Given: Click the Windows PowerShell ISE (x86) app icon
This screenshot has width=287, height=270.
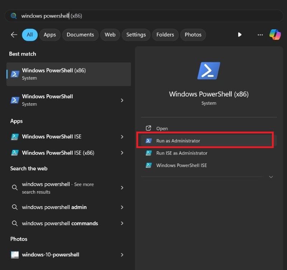Looking at the screenshot, I should click(15, 153).
